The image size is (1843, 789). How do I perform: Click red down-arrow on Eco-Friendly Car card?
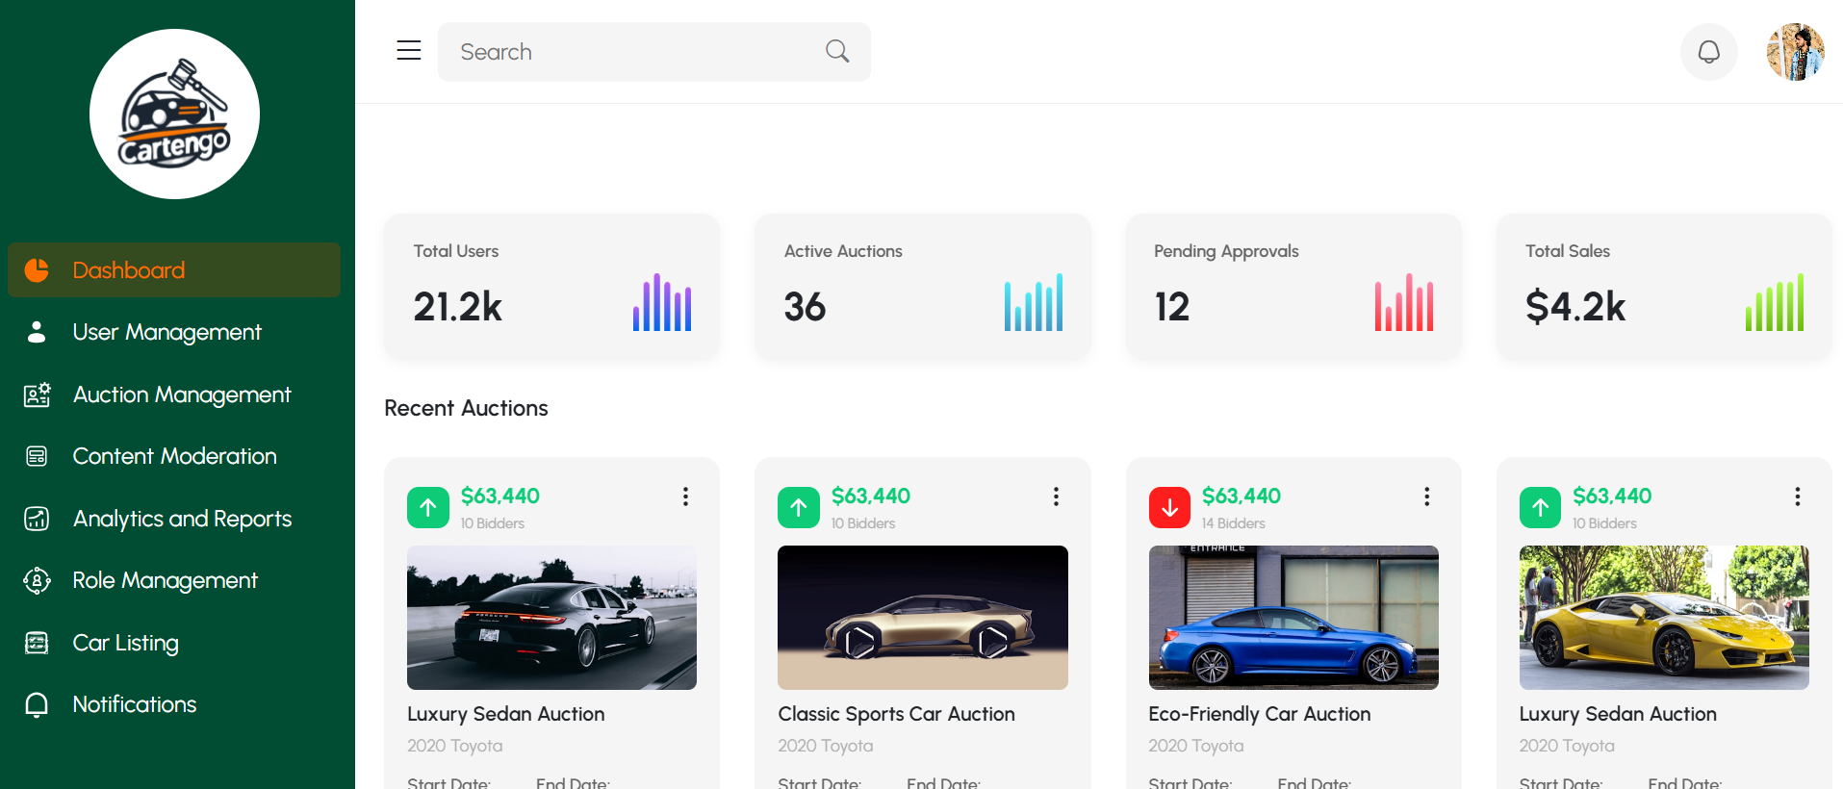point(1169,507)
